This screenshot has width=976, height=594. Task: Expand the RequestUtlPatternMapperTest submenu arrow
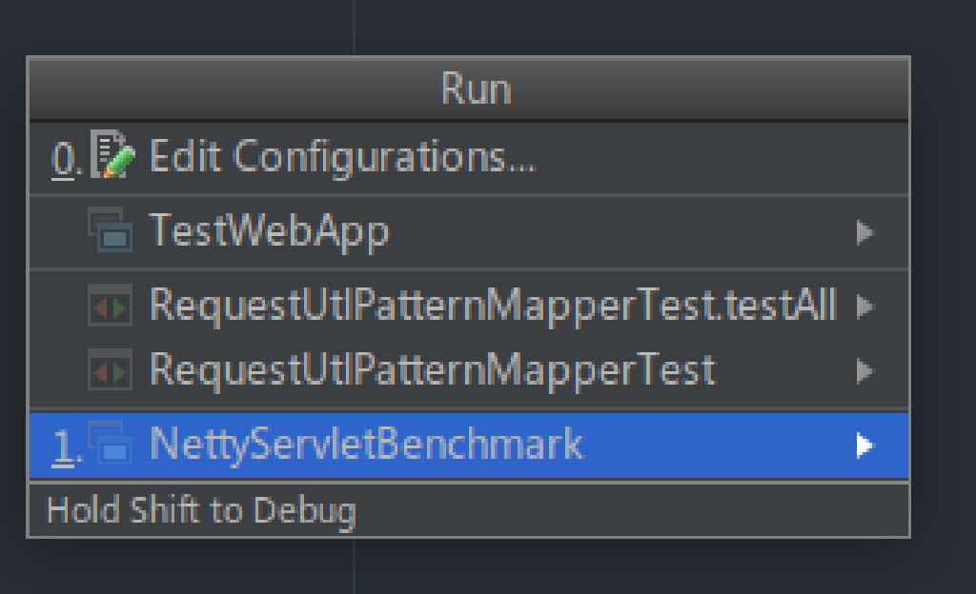(864, 369)
